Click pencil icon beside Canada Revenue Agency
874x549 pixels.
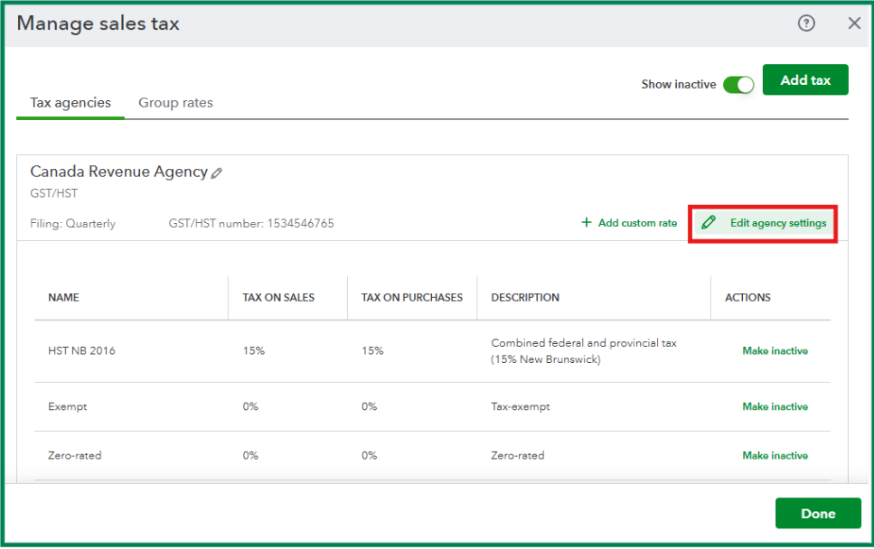(217, 172)
